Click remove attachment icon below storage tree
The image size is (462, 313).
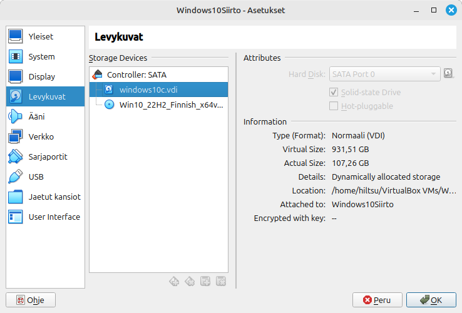point(221,282)
